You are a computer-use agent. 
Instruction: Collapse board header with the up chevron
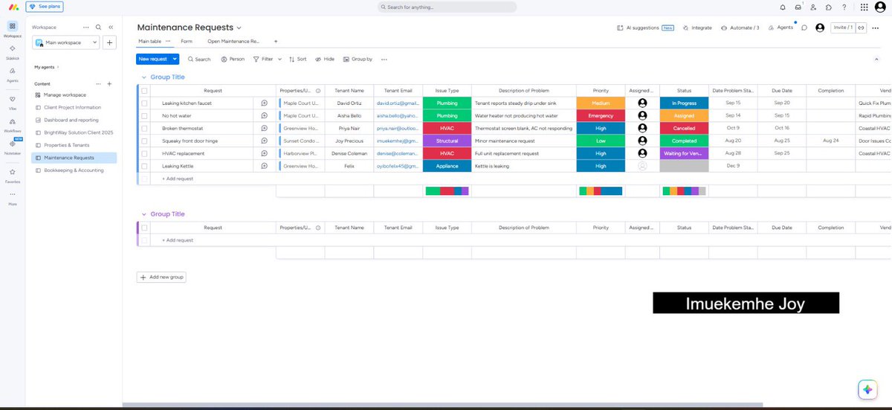(876, 59)
